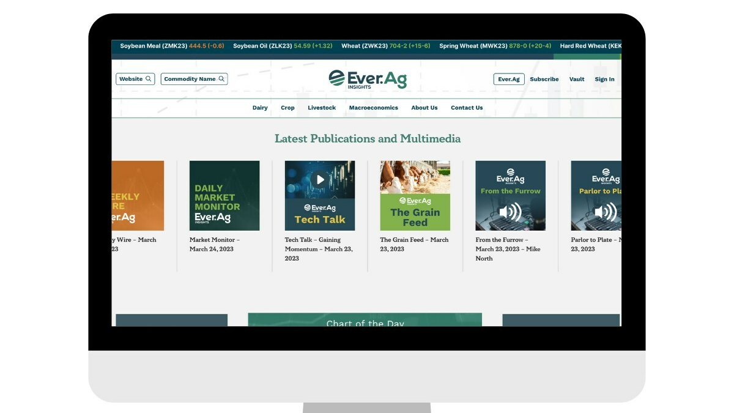The image size is (734, 413).
Task: Open the Livestock navigation menu
Action: coord(321,108)
